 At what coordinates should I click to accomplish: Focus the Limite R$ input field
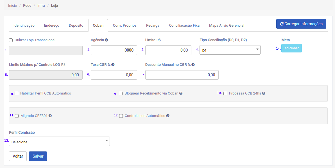[168, 50]
